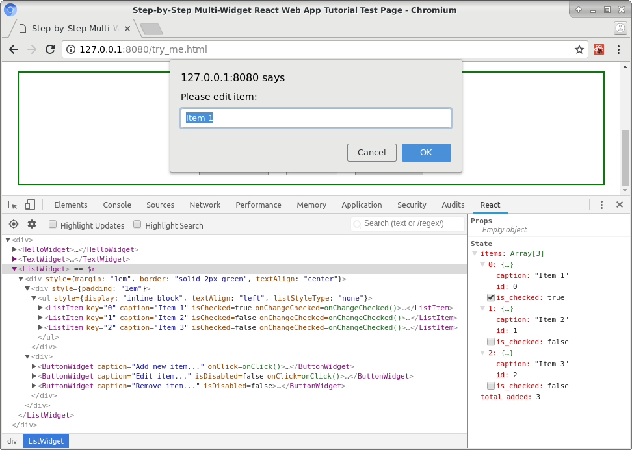The width and height of the screenshot is (632, 450).
Task: Click the browser reload icon
Action: point(50,49)
